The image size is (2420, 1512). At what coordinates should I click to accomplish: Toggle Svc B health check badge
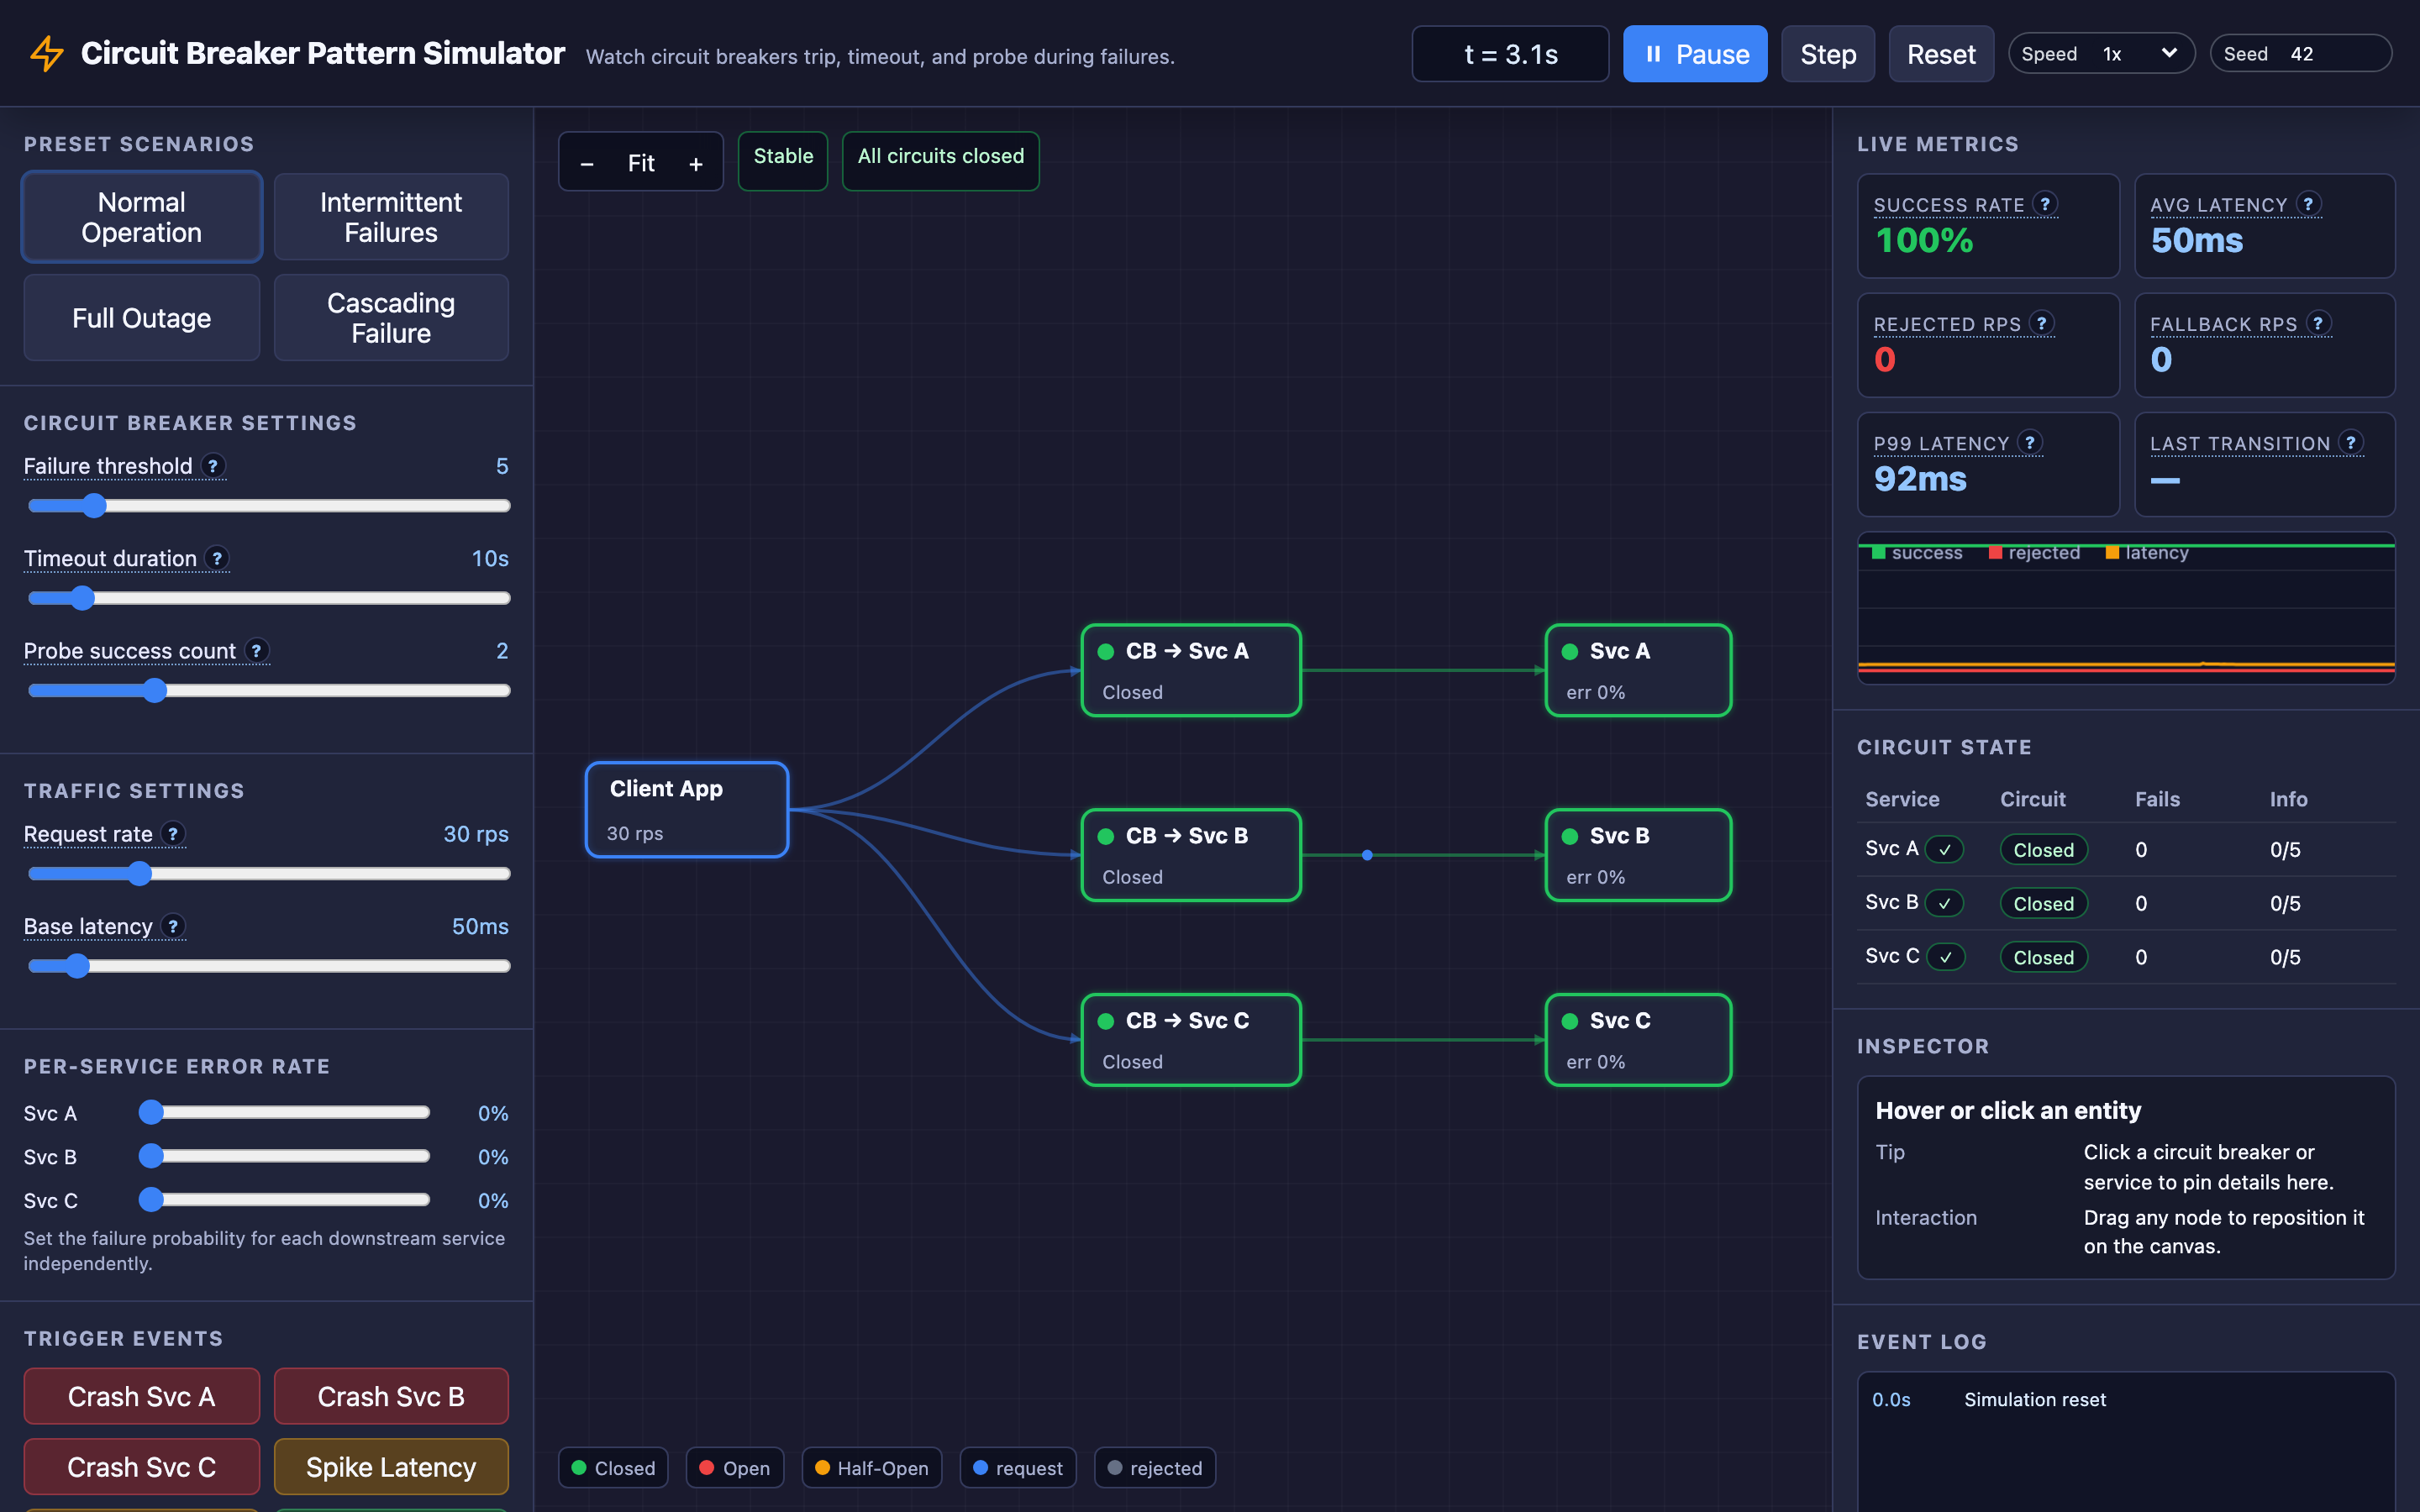(1945, 904)
